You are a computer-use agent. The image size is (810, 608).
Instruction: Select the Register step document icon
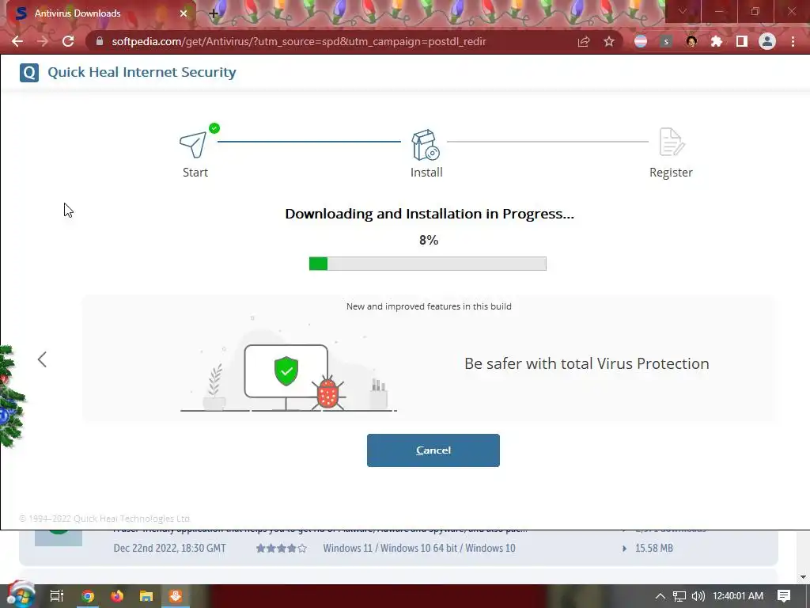[x=672, y=142]
